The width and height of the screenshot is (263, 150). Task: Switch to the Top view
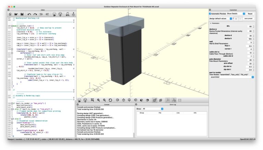123,100
